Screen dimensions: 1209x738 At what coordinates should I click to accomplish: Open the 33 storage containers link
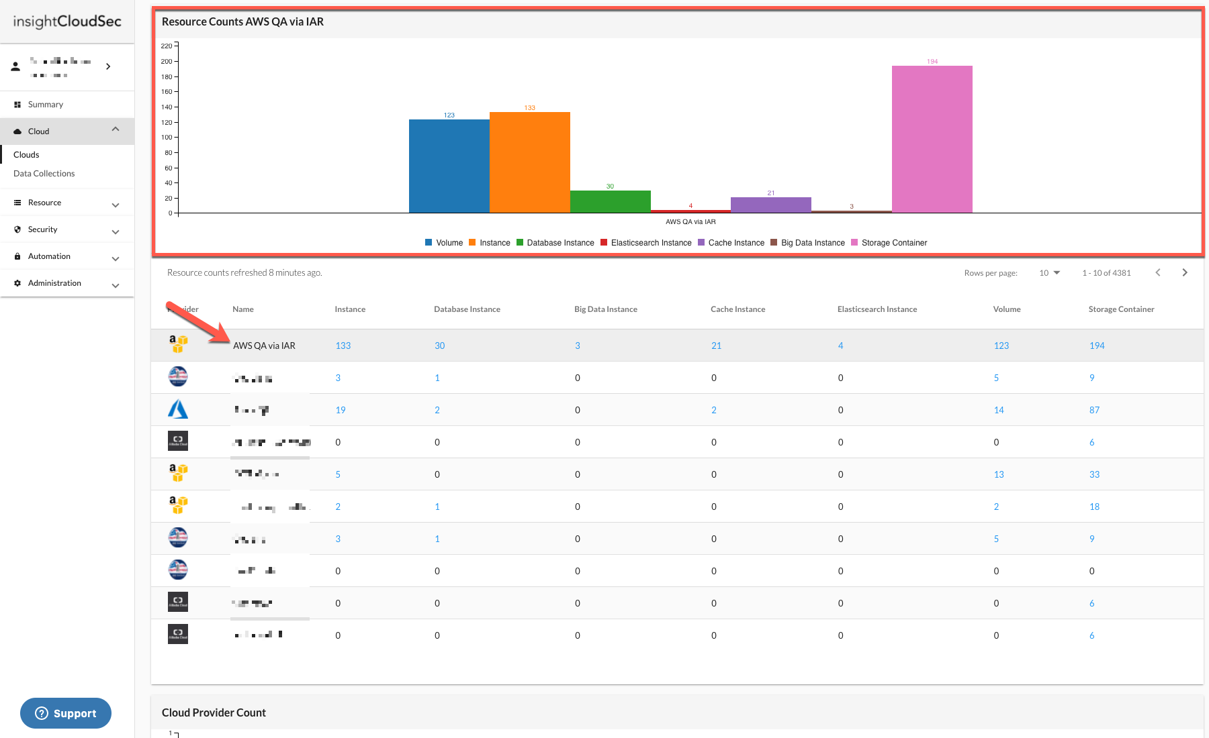(1094, 475)
